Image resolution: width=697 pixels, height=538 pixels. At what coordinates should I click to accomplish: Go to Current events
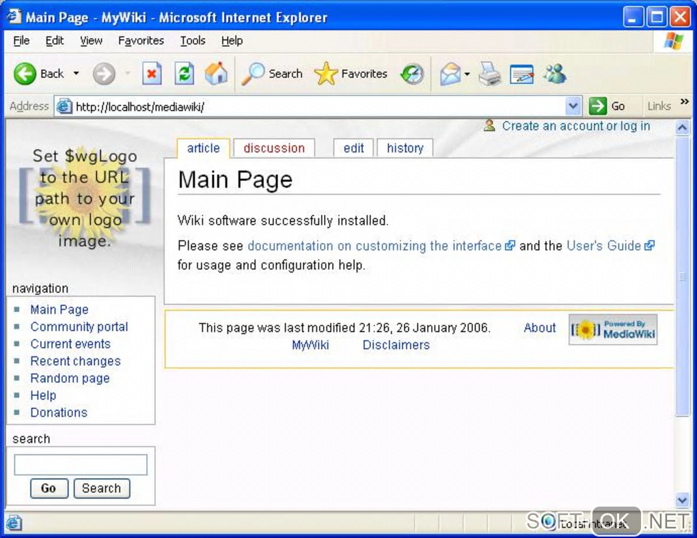pyautogui.click(x=70, y=344)
